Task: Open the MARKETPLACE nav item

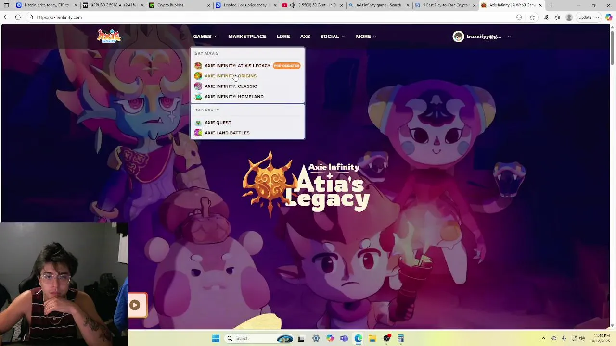Action: point(247,37)
